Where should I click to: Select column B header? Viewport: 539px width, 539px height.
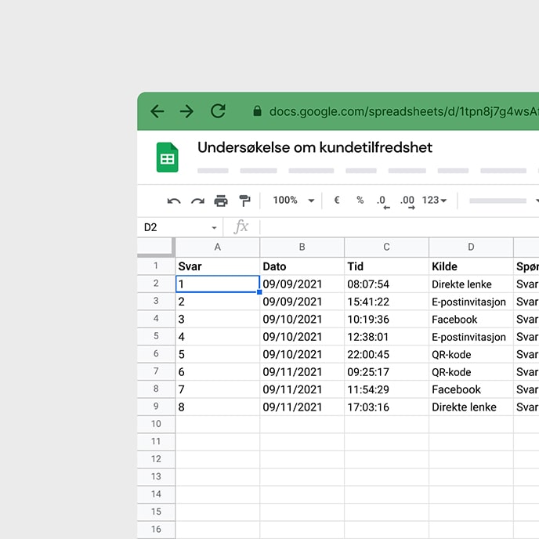(x=302, y=247)
